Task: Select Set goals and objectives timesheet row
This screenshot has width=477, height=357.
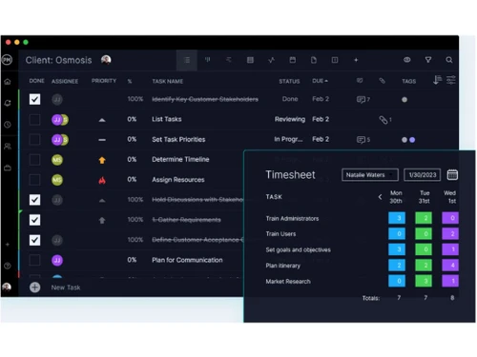Action: click(x=298, y=249)
